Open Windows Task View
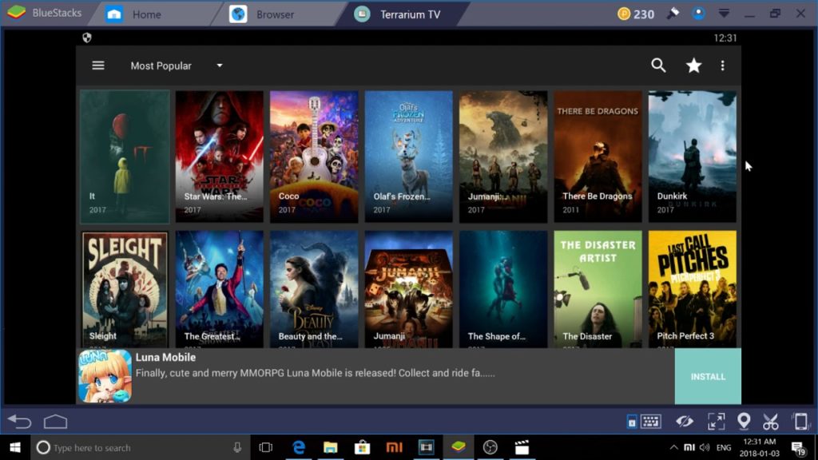818x460 pixels. (266, 447)
